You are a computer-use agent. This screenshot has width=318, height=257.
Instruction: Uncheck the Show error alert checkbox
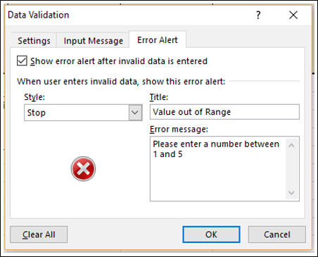tap(22, 61)
